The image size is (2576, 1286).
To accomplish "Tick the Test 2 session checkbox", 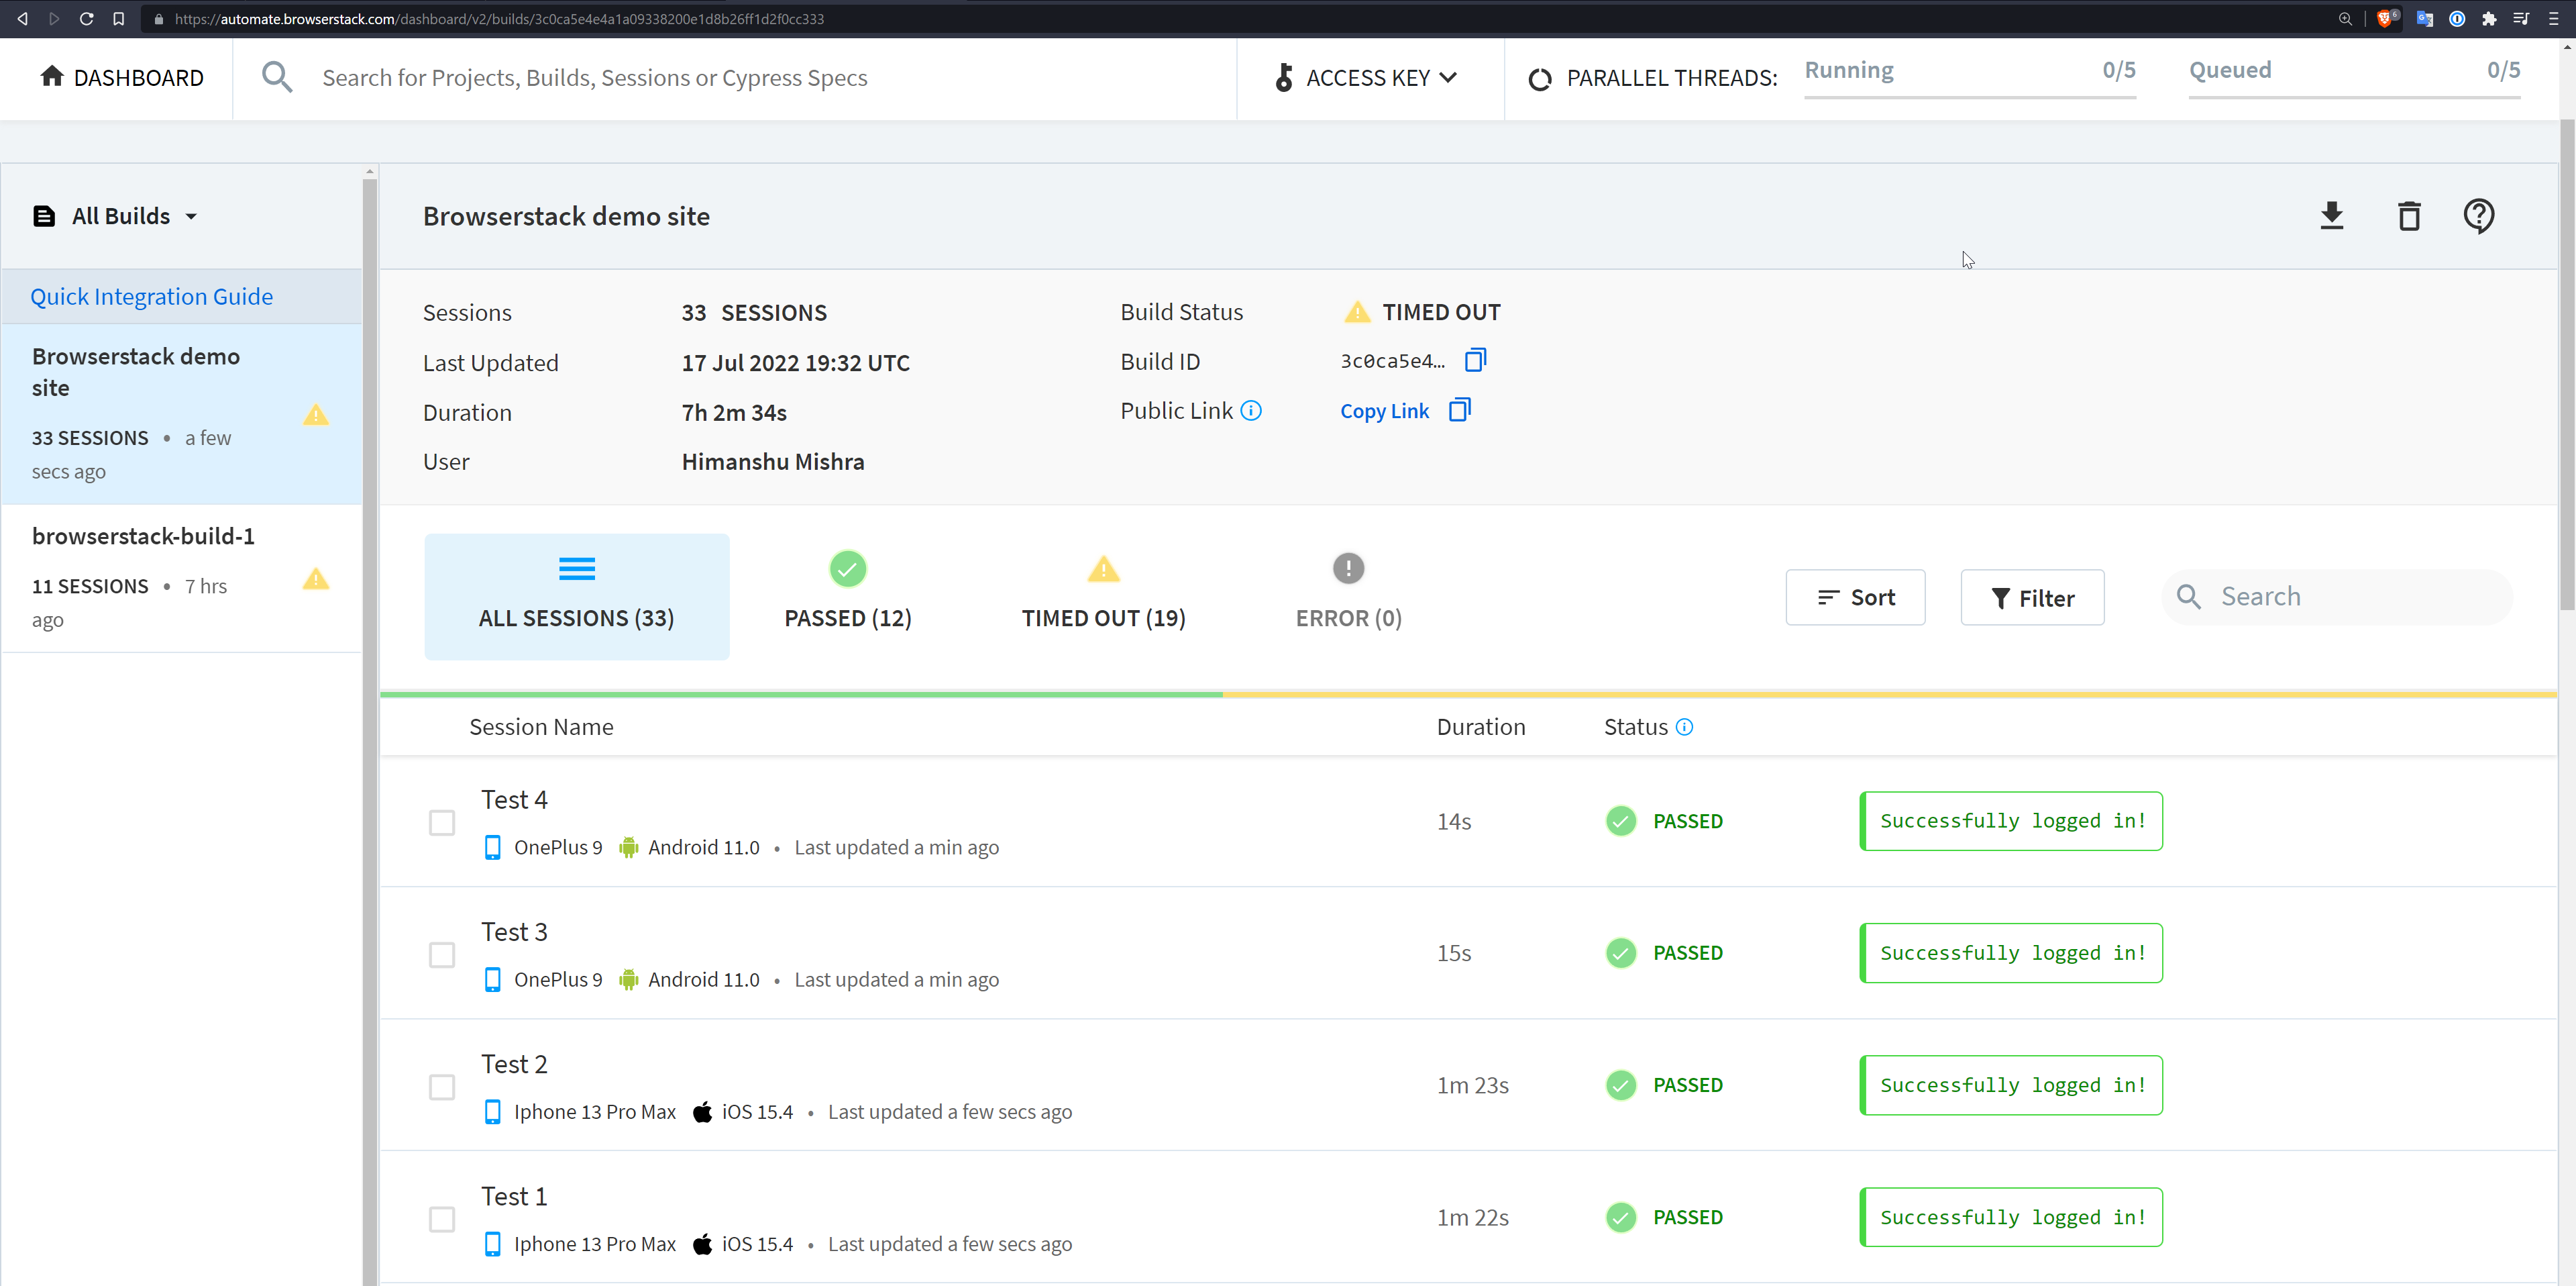I will pos(441,1087).
